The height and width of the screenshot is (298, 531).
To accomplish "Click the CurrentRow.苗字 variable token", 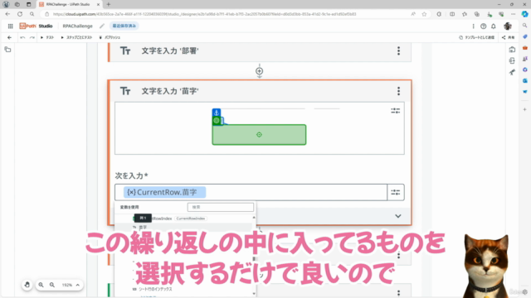I will [x=164, y=192].
